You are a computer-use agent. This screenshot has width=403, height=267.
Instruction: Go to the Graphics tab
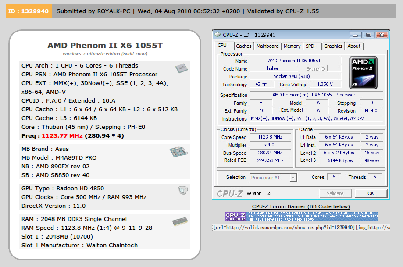[x=333, y=46]
